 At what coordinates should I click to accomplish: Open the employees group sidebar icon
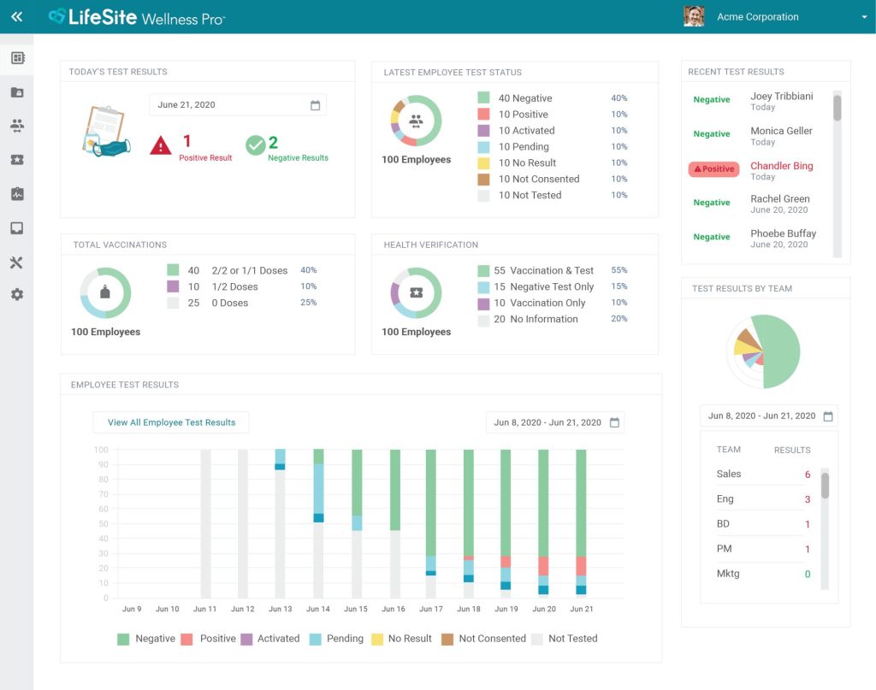point(17,126)
